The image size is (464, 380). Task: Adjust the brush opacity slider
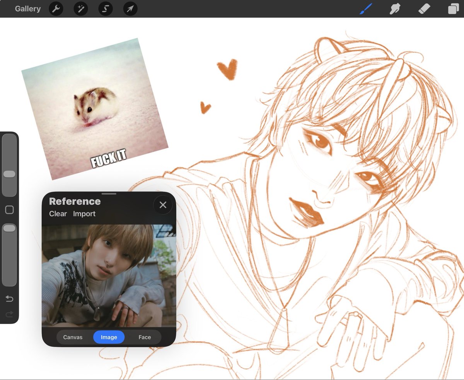coord(9,255)
